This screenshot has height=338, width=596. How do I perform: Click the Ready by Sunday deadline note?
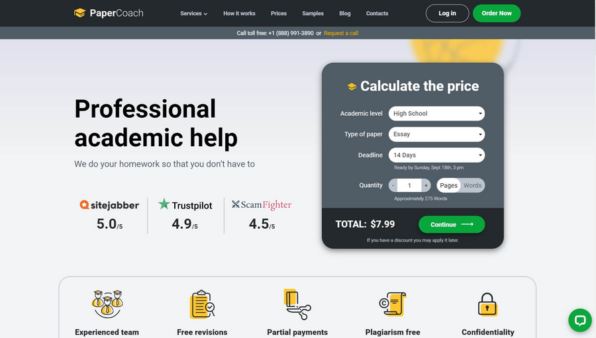[x=428, y=167]
